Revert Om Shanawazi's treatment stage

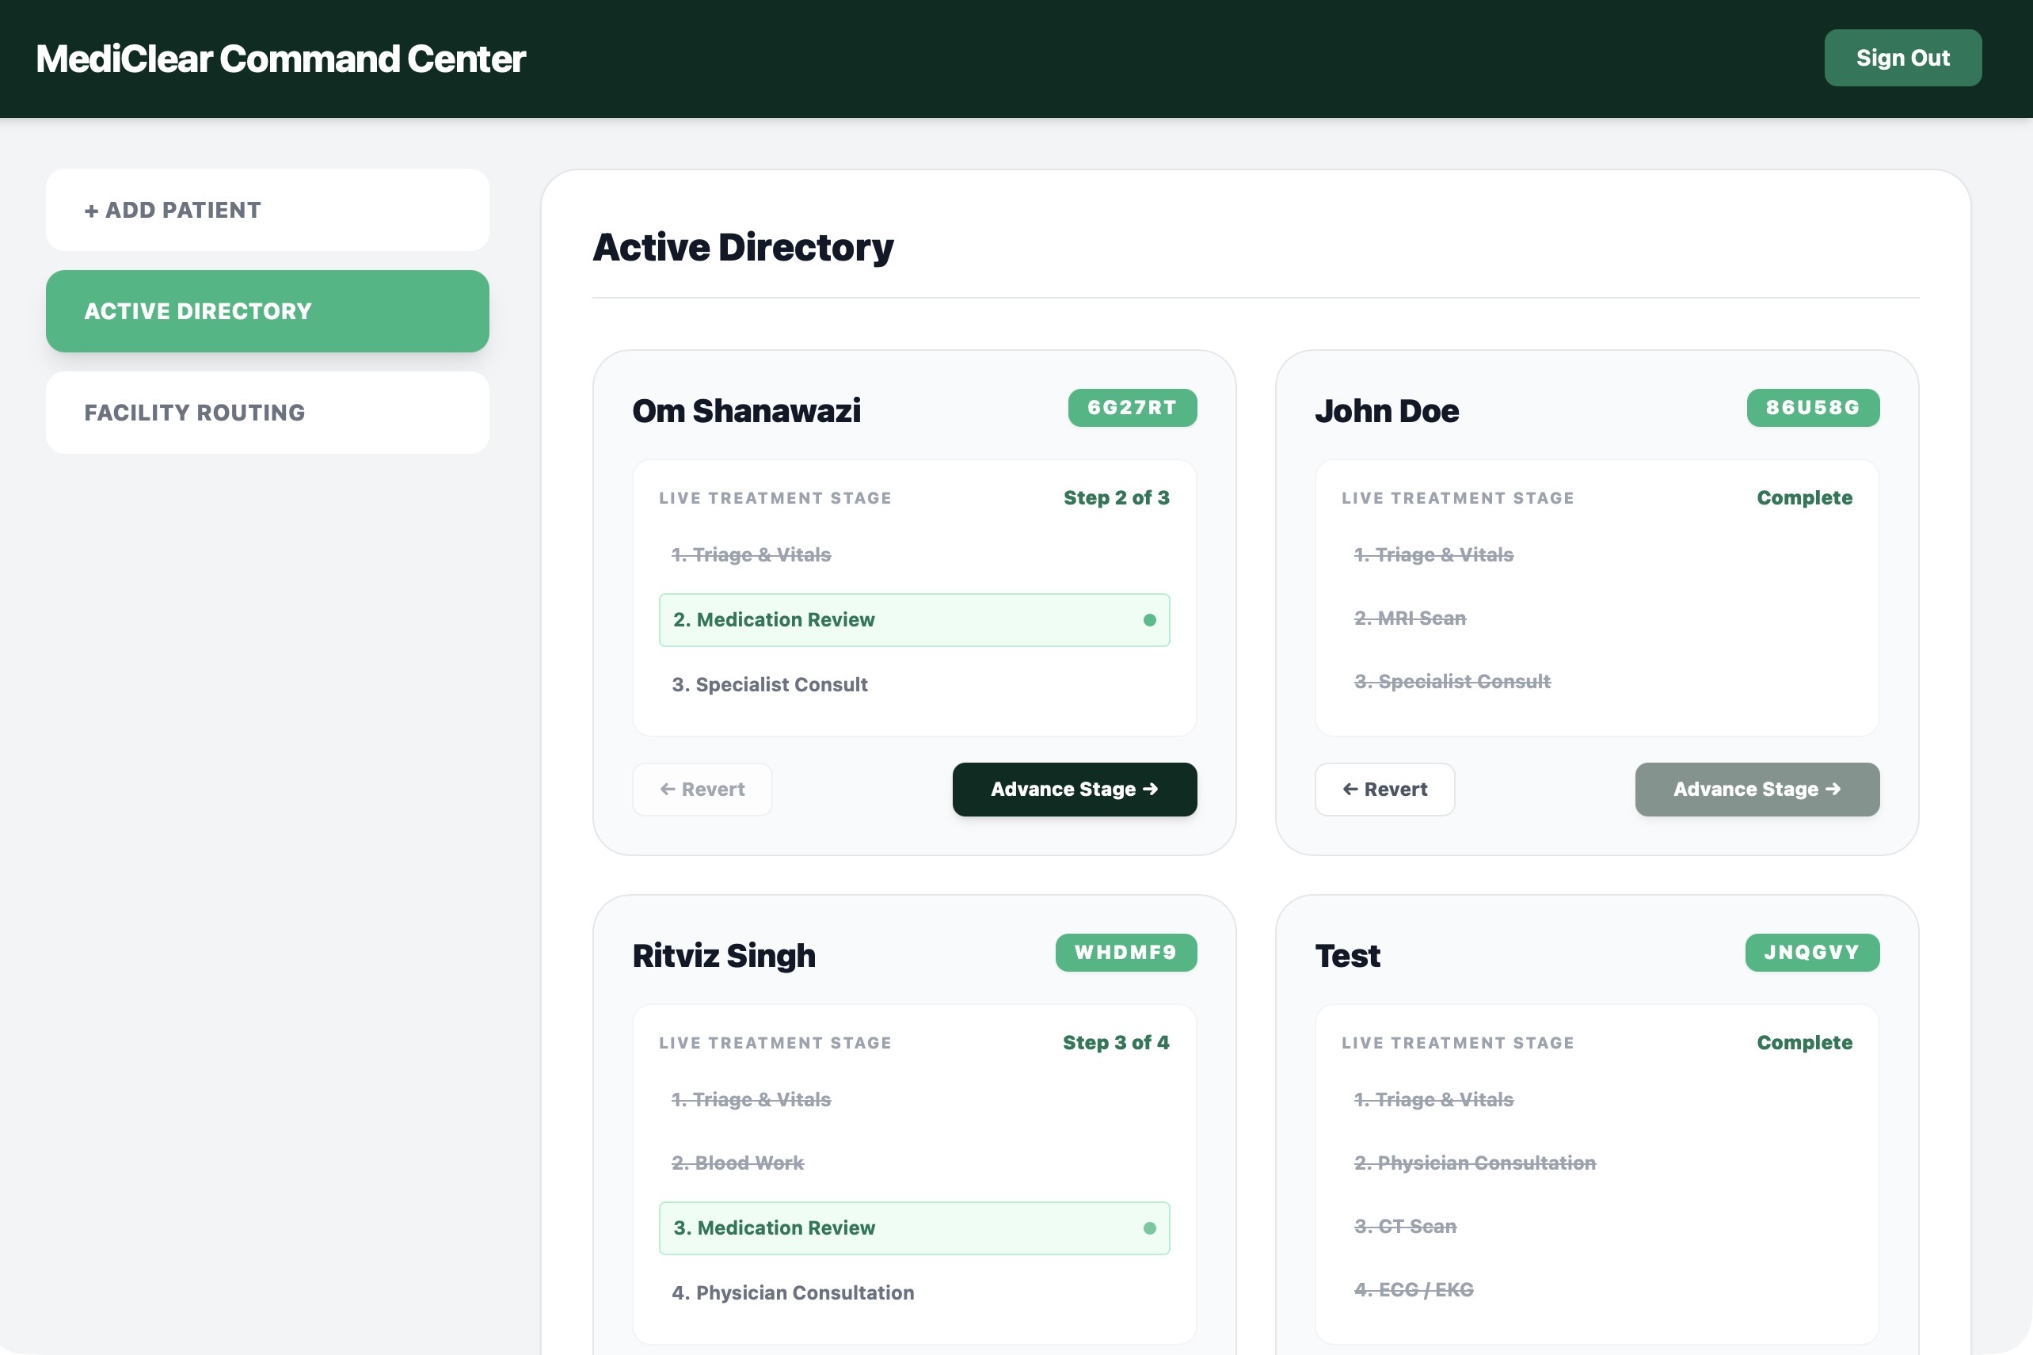pos(702,789)
